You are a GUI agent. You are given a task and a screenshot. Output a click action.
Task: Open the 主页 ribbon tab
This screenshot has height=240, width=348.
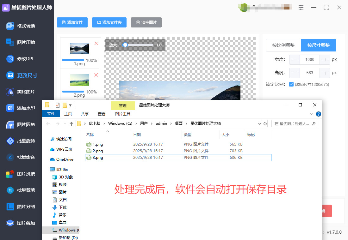(x=68, y=114)
